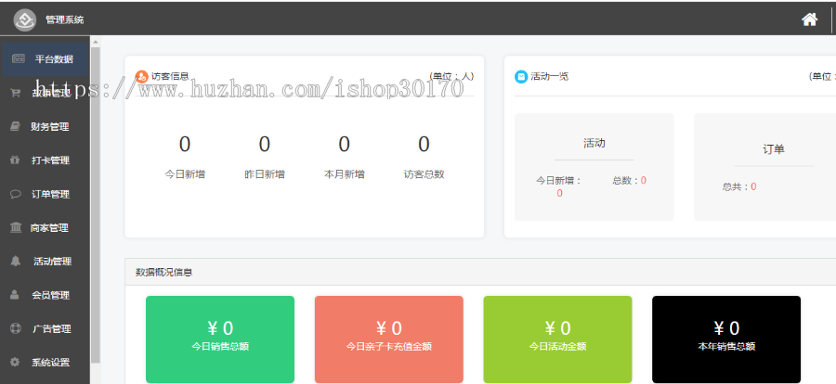Click the 广告管理 lifebuoy icon
The height and width of the screenshot is (384, 836).
pyautogui.click(x=16, y=328)
